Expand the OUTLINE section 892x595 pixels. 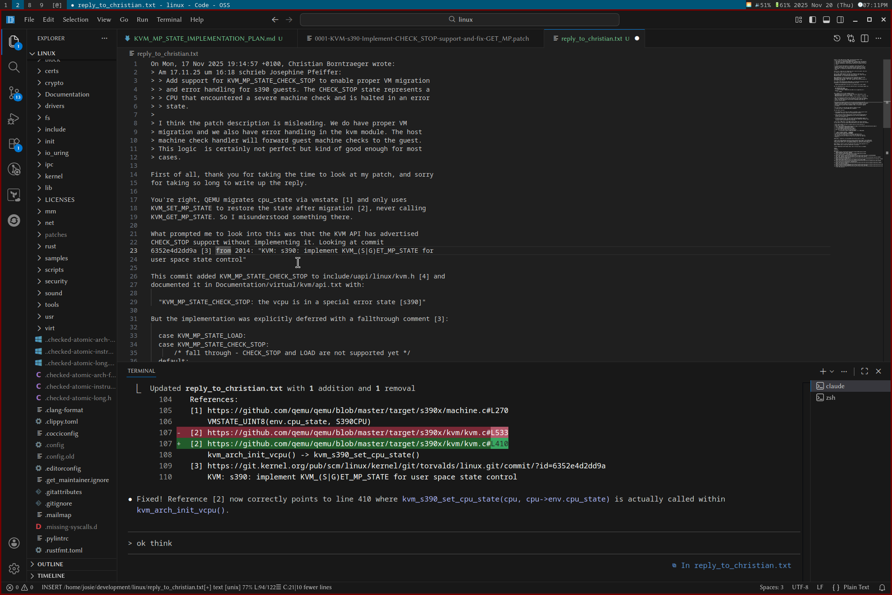[50, 564]
